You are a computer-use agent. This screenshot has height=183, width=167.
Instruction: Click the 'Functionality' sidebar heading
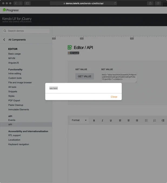pos(15,69)
